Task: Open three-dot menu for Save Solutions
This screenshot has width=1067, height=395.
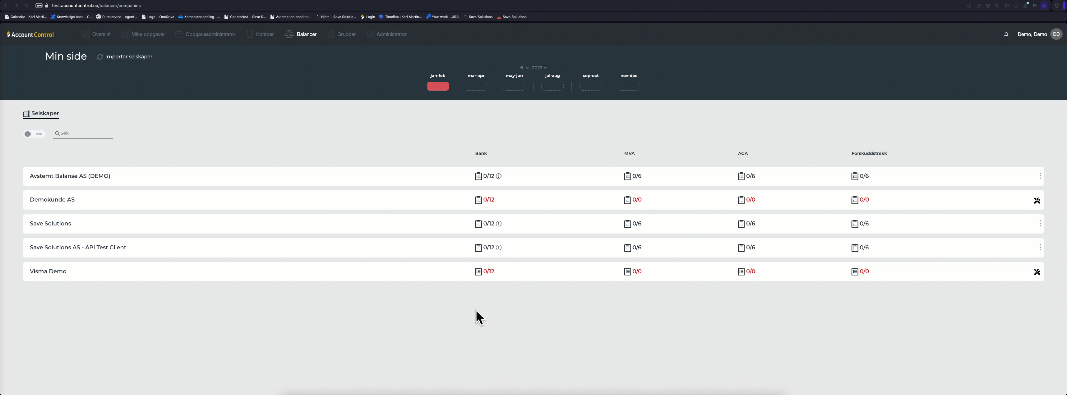Action: click(1040, 224)
